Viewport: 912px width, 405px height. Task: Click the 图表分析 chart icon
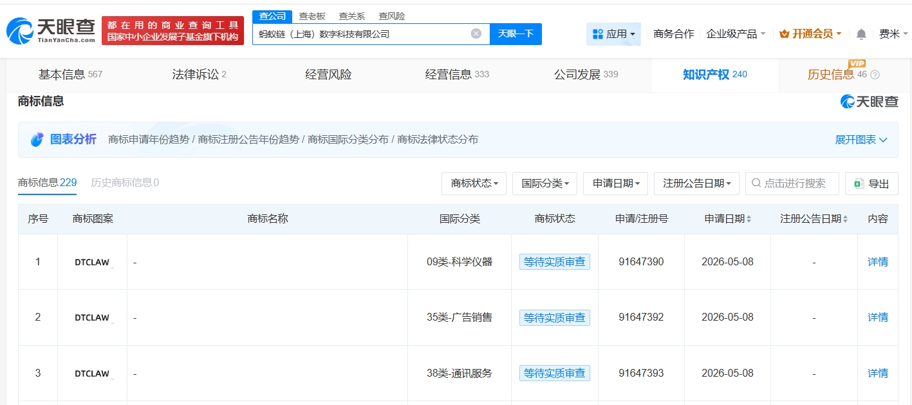click(37, 140)
